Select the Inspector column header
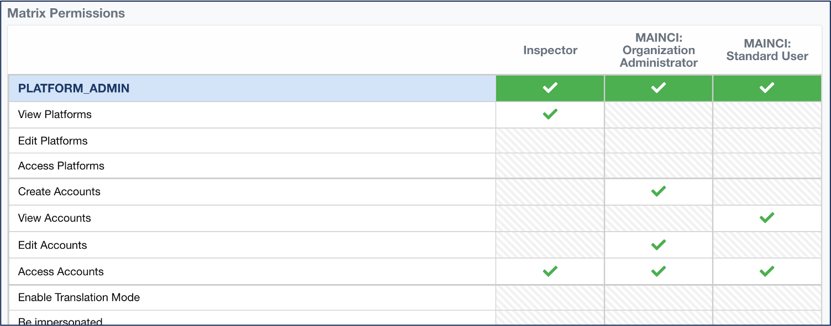The height and width of the screenshot is (326, 831). 550,50
